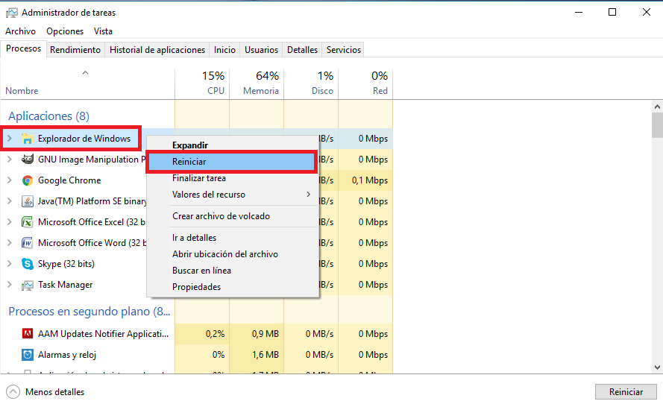Click the Administrador de tareas title bar icon
Screen dimensions: 663x410
[11, 13]
